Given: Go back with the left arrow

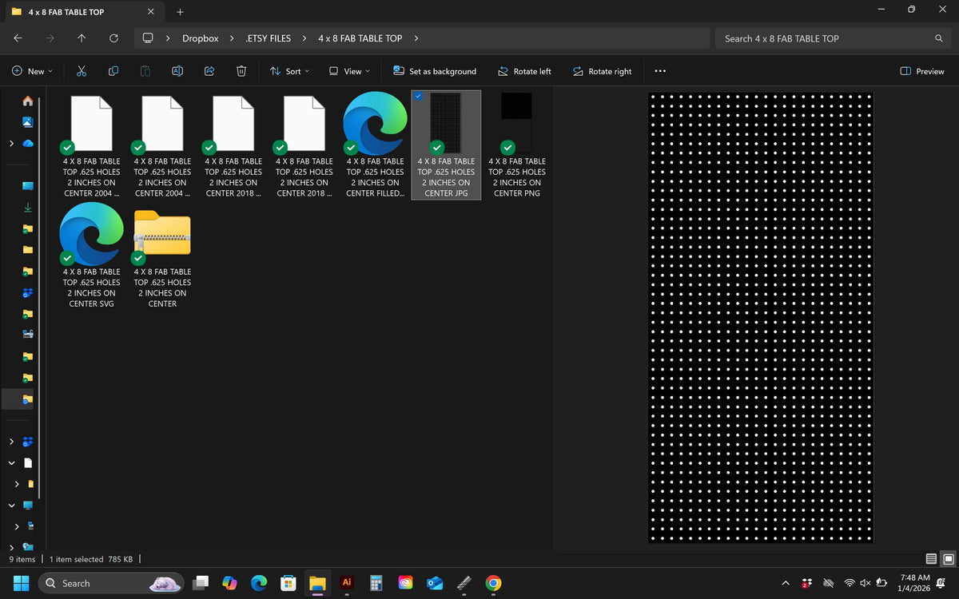Looking at the screenshot, I should (x=18, y=38).
